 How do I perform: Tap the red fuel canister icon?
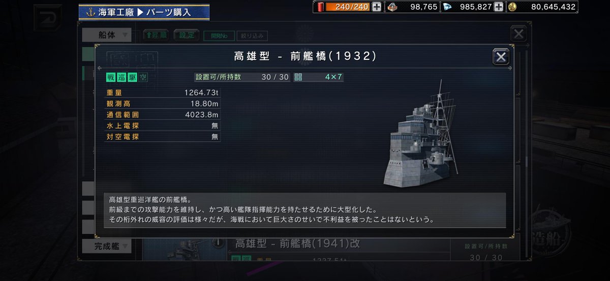tap(321, 7)
